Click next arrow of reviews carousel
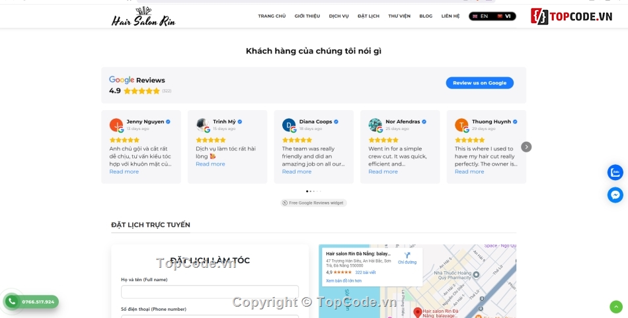This screenshot has height=318, width=628. (x=526, y=147)
